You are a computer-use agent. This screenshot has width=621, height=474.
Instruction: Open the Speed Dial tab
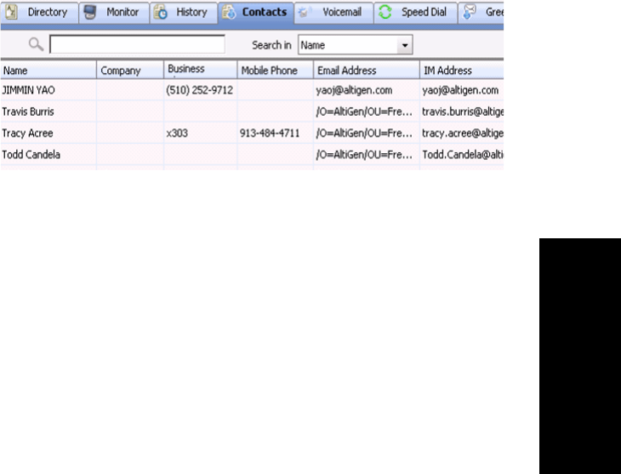[416, 13]
